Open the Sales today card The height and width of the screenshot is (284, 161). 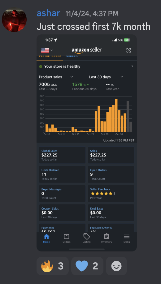click(x=111, y=155)
